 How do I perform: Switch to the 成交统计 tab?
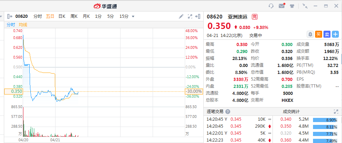point(291,112)
